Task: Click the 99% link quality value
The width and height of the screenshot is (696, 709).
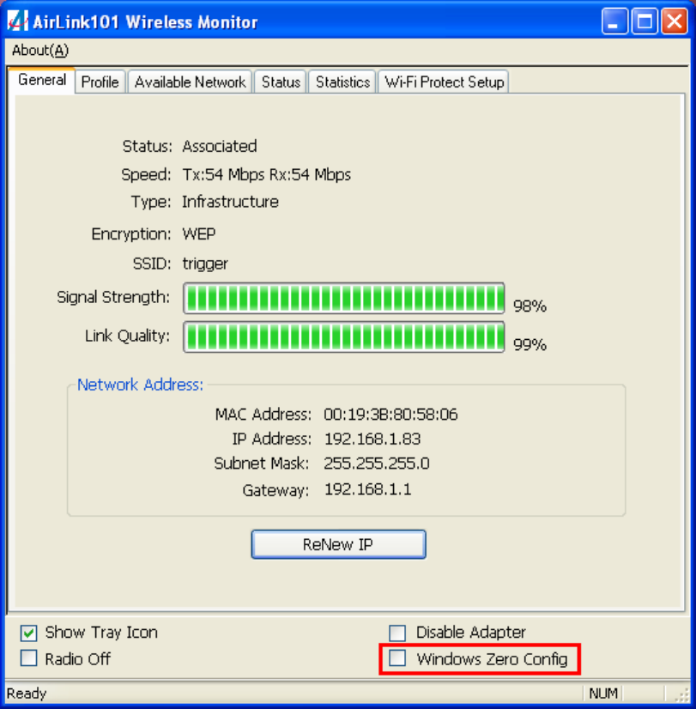Action: coord(530,345)
